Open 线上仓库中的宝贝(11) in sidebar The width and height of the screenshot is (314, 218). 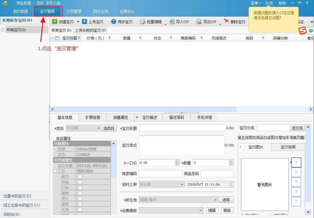tap(22, 205)
